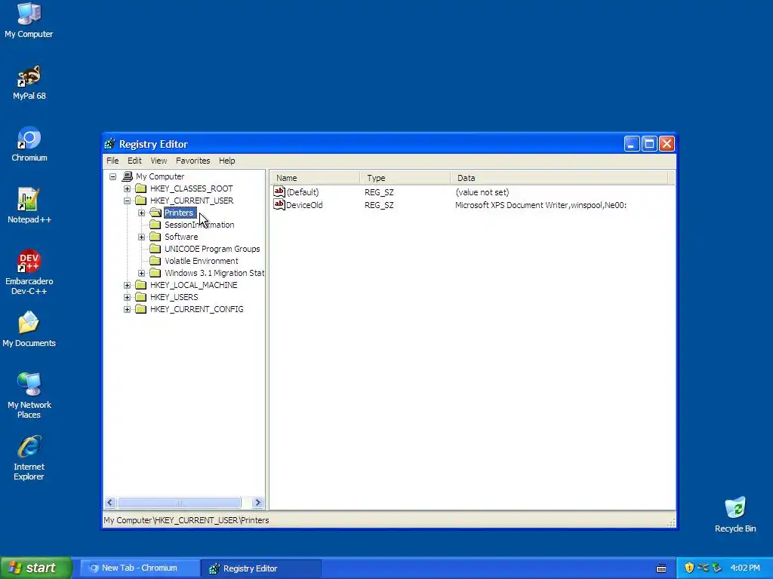Click the Volatile Environment folder icon
Viewport: 773px width, 579px height.
coord(156,261)
